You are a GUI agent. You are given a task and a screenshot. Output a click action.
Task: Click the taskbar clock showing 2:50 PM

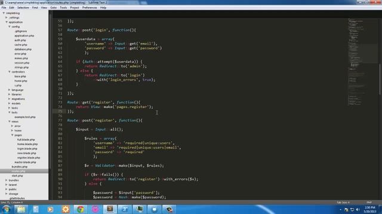370,209
